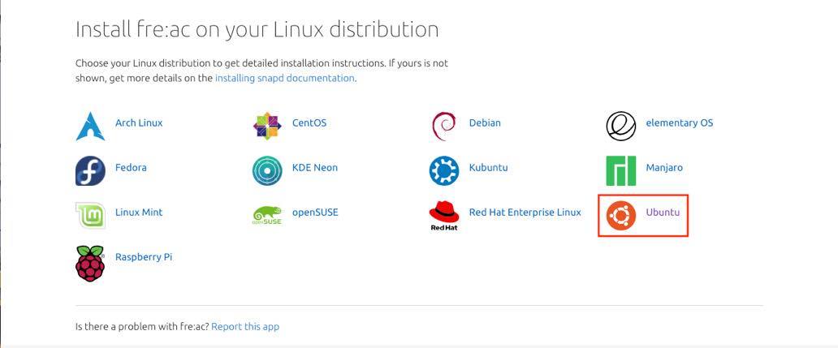Click the Fedora logo icon

[x=90, y=170]
